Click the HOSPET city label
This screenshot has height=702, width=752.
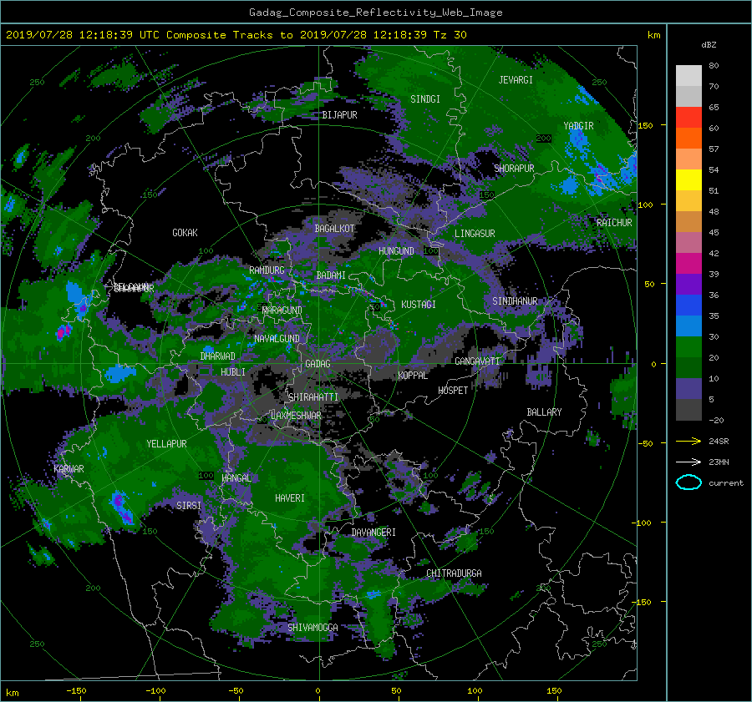point(453,391)
